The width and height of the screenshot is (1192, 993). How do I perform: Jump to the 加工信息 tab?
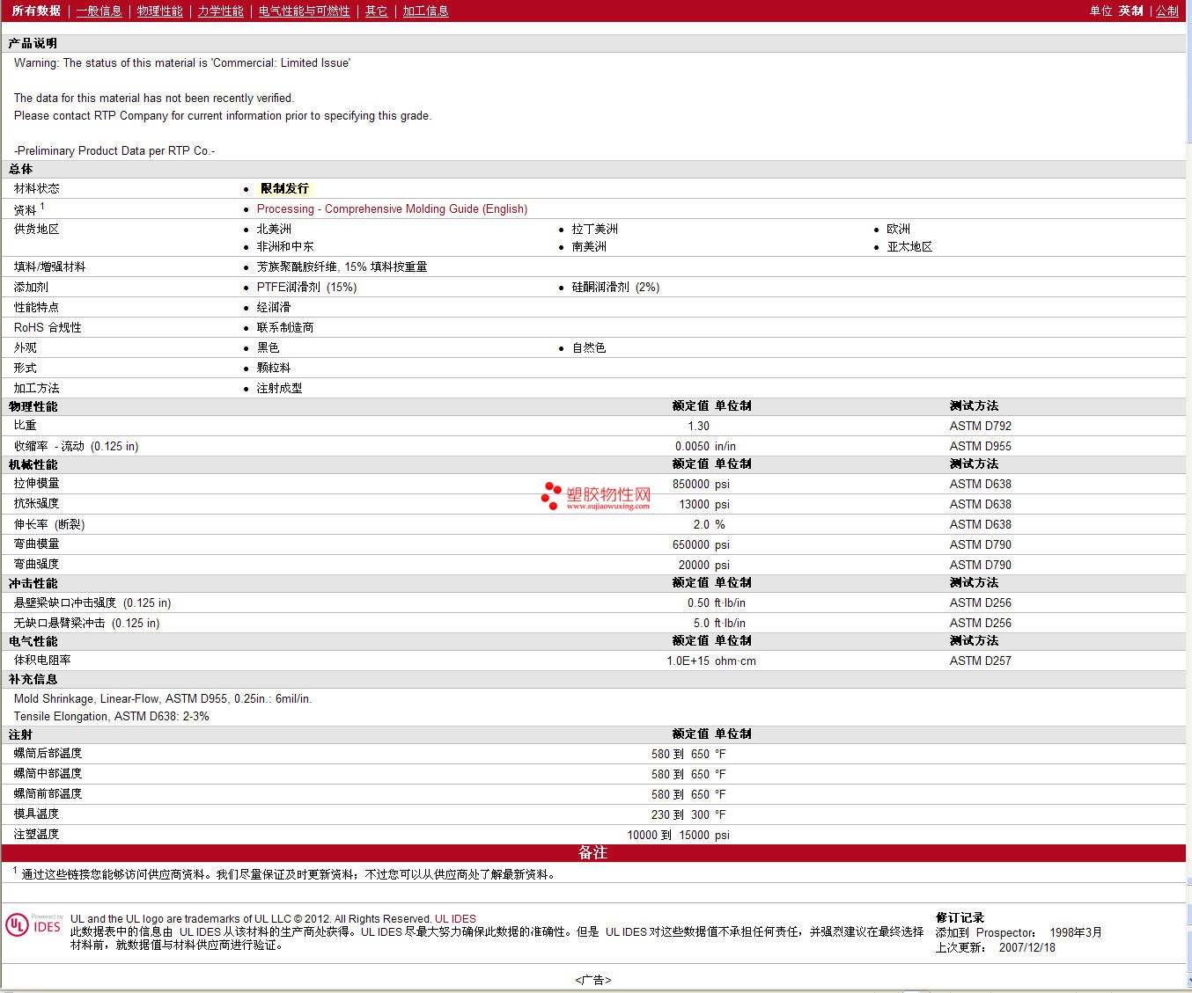(x=425, y=11)
